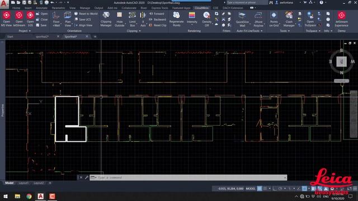358x201 pixels.
Task: Launch the JetStream Experience demo
Action: (x=342, y=19)
